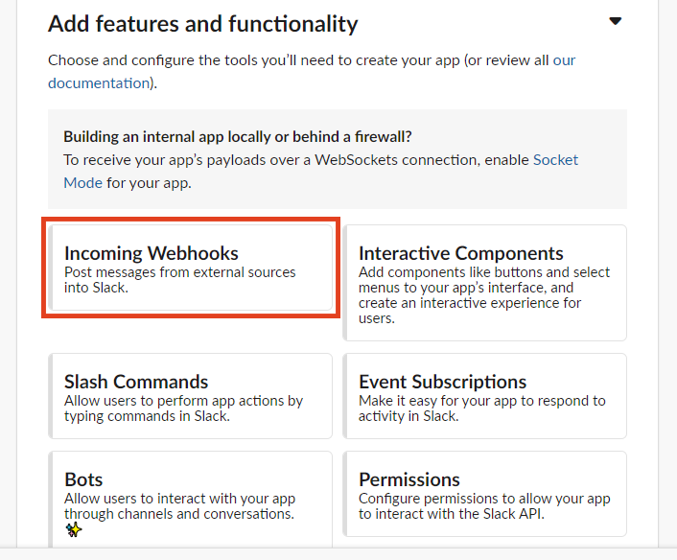
Task: Click the 'Building an internal app locally' notice heading
Action: click(238, 136)
